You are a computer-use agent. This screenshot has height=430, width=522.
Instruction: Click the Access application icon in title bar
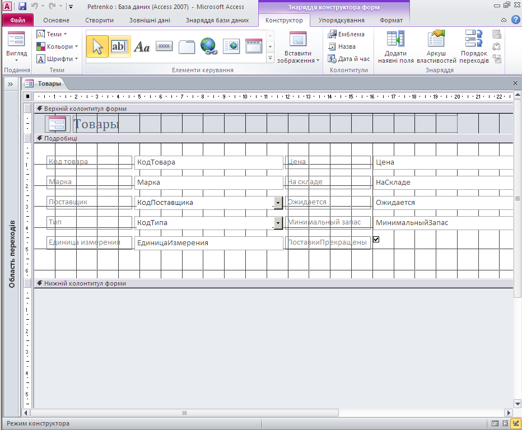click(7, 6)
